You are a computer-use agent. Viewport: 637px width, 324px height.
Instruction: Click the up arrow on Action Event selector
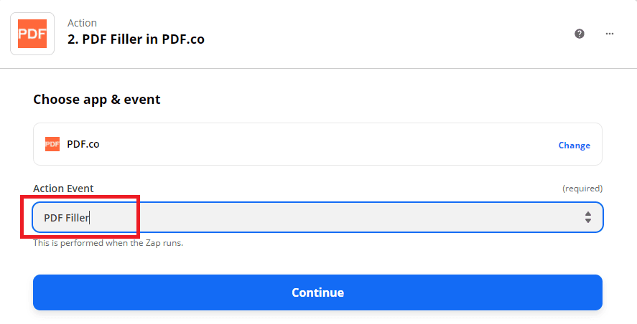pos(588,214)
